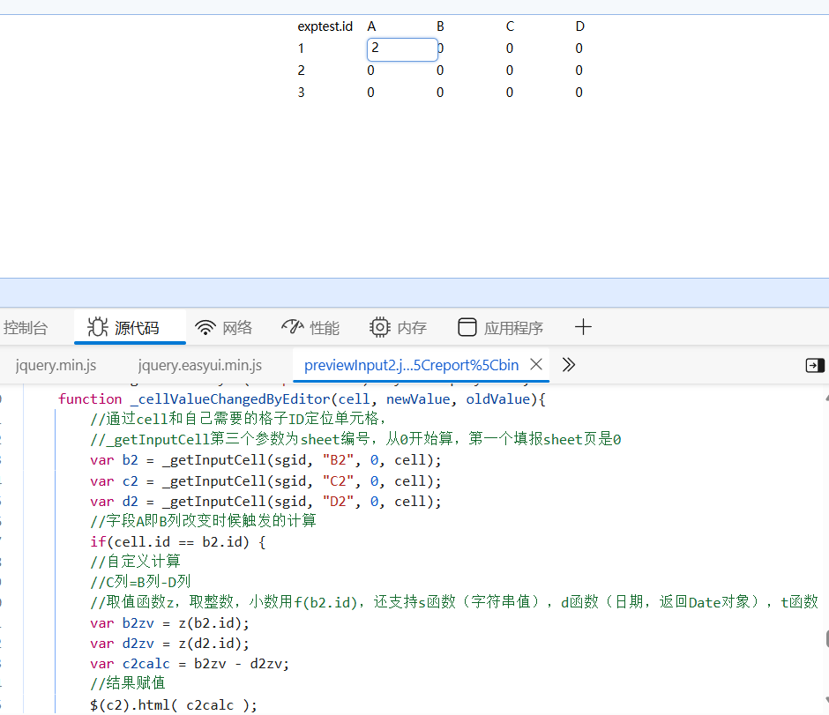Open the 网络 (Network) wifi icon tab
Screen dimensions: 829x715
pos(205,328)
